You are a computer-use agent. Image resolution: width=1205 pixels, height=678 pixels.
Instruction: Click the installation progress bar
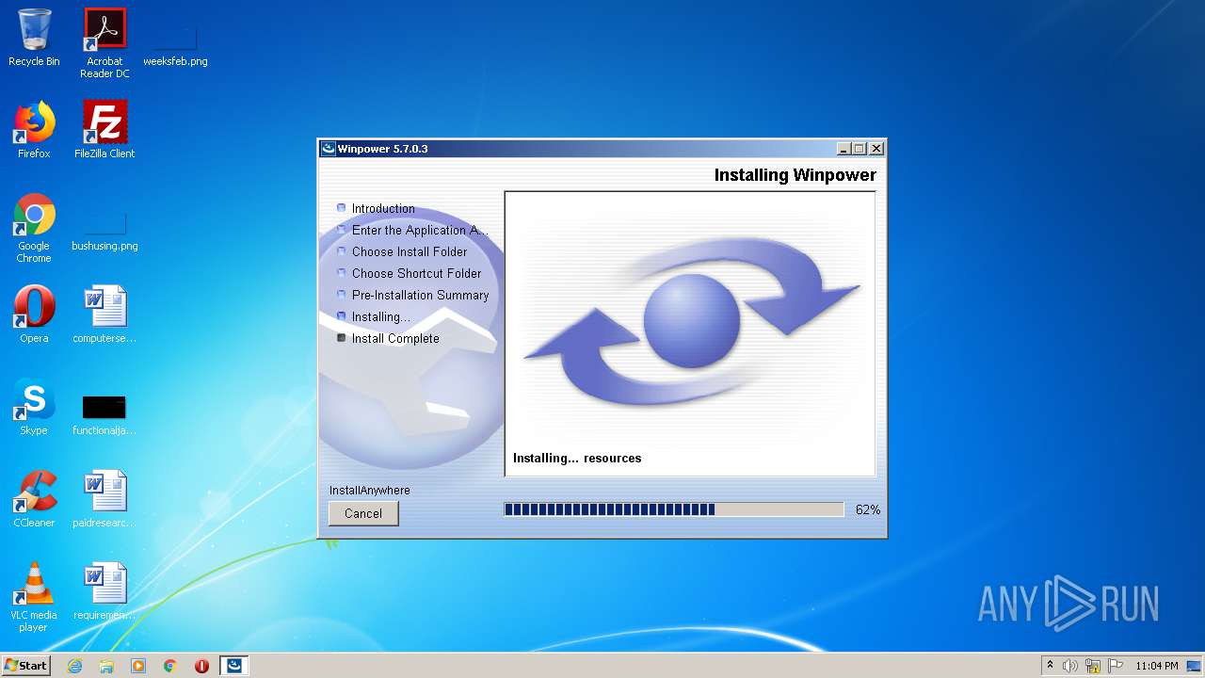pos(674,509)
